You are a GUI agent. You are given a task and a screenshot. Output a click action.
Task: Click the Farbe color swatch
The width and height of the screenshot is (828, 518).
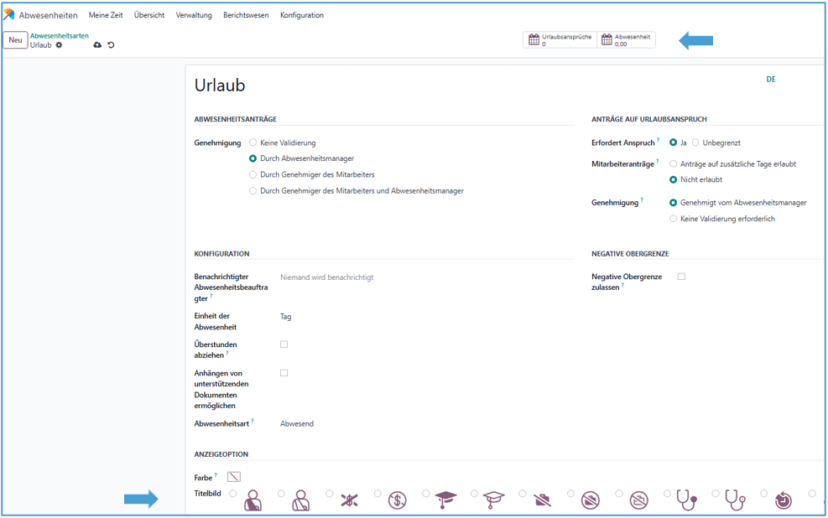(x=234, y=477)
